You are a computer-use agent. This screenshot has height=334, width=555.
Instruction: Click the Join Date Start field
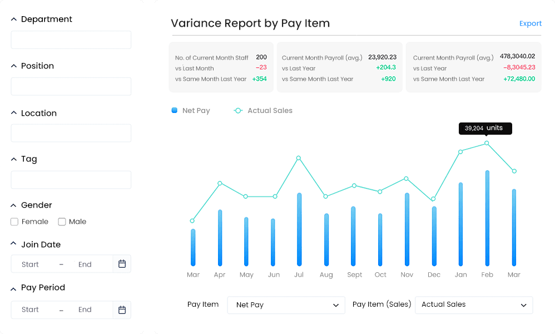point(30,264)
